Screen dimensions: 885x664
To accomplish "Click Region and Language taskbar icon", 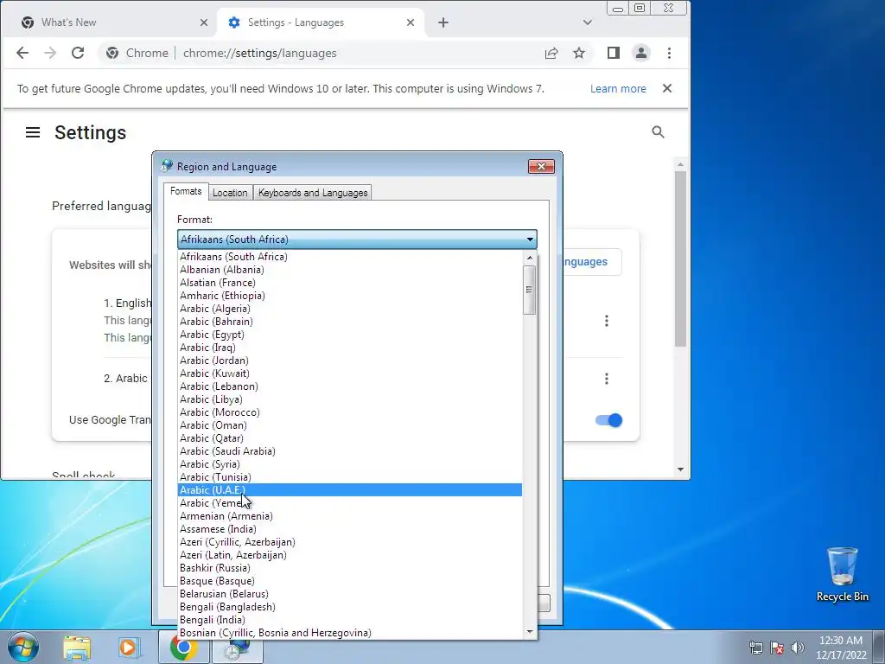I will pos(237,648).
